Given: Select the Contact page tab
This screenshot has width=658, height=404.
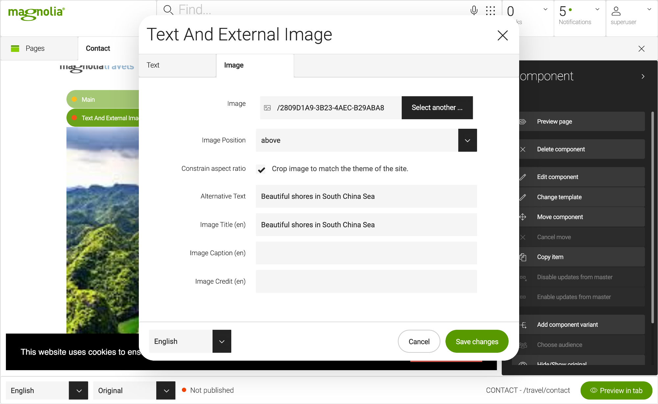Looking at the screenshot, I should point(98,48).
